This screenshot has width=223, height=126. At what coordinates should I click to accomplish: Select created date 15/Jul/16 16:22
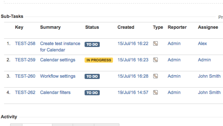(133, 43)
